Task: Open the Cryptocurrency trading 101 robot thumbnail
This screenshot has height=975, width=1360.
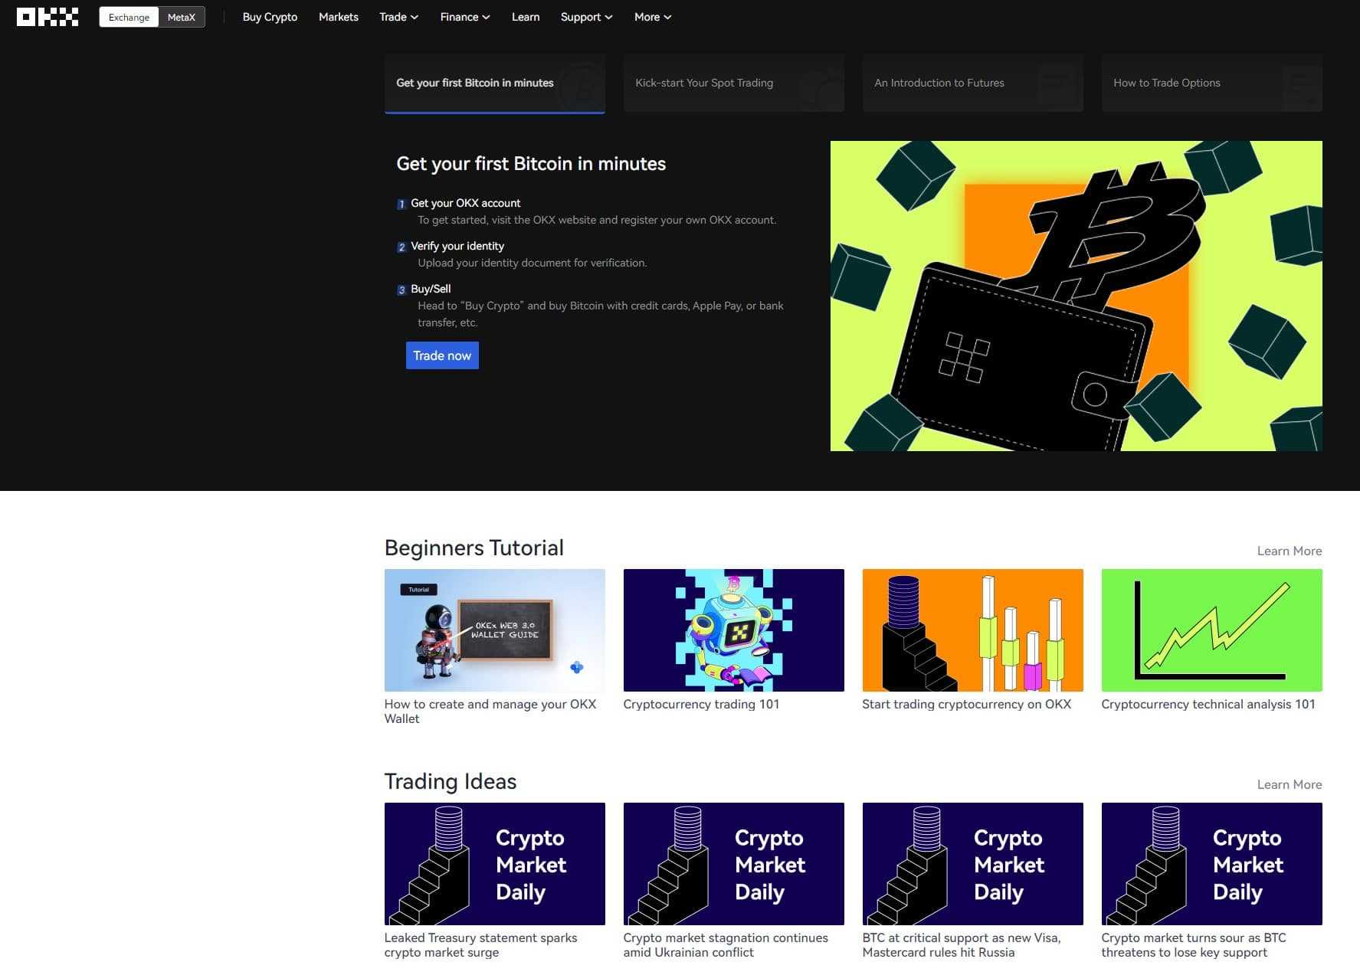Action: click(733, 630)
